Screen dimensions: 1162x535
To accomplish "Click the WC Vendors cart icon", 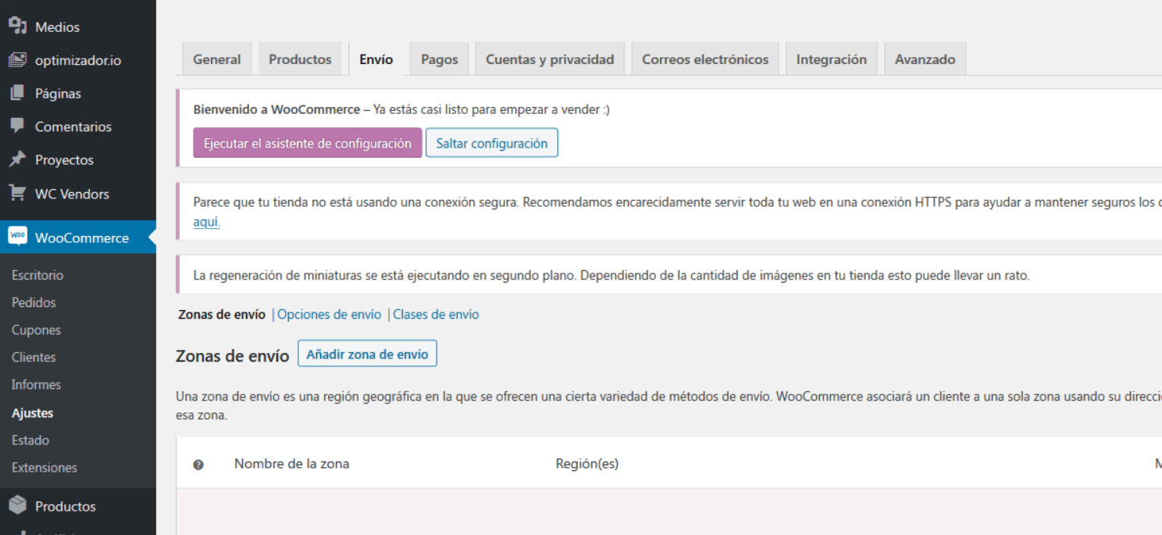I will point(17,193).
